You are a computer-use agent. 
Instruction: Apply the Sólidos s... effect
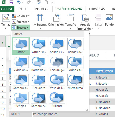pos(57,46)
